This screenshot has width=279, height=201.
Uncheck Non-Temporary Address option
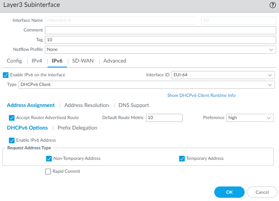49,159
